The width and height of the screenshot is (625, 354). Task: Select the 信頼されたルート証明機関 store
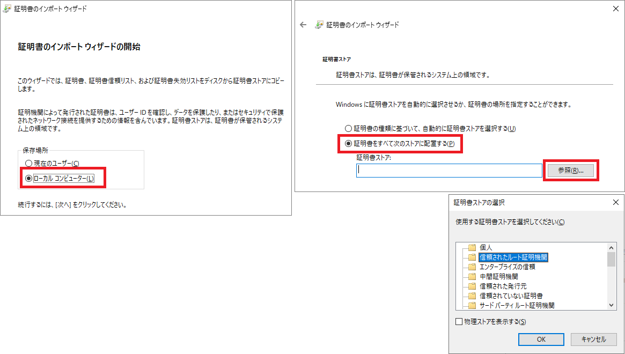(x=513, y=257)
